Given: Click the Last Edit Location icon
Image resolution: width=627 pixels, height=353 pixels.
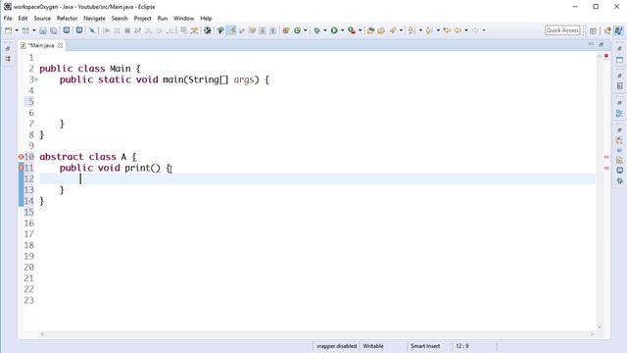Looking at the screenshot, I should pos(447,30).
